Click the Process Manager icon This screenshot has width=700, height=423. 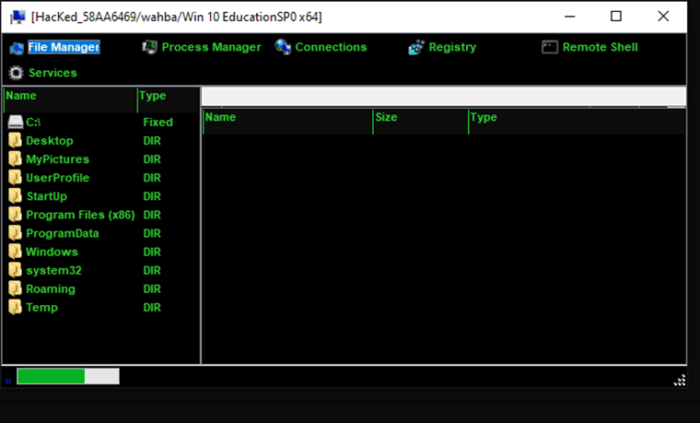coord(150,47)
